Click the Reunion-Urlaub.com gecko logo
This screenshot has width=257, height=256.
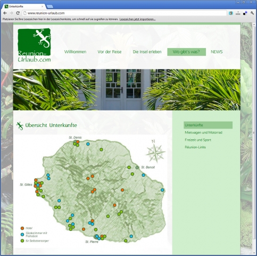click(x=34, y=45)
